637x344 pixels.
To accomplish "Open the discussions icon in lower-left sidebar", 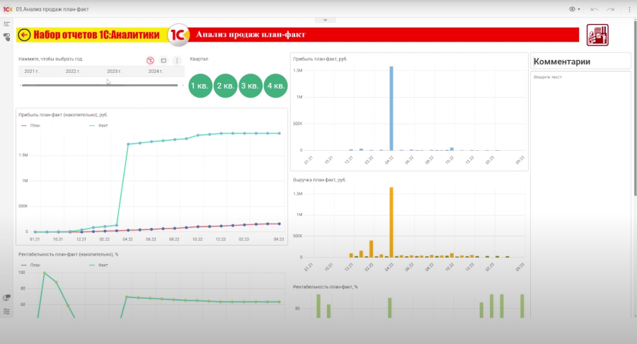I will pos(6,298).
